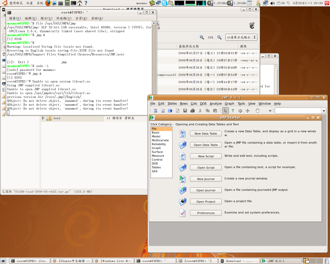Expand the JMP toolbar overflow chevron

270,111
